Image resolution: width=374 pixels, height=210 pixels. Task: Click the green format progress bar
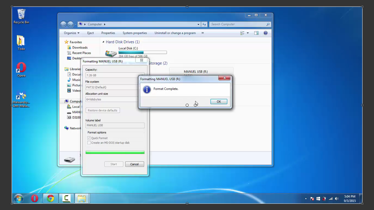click(x=115, y=152)
